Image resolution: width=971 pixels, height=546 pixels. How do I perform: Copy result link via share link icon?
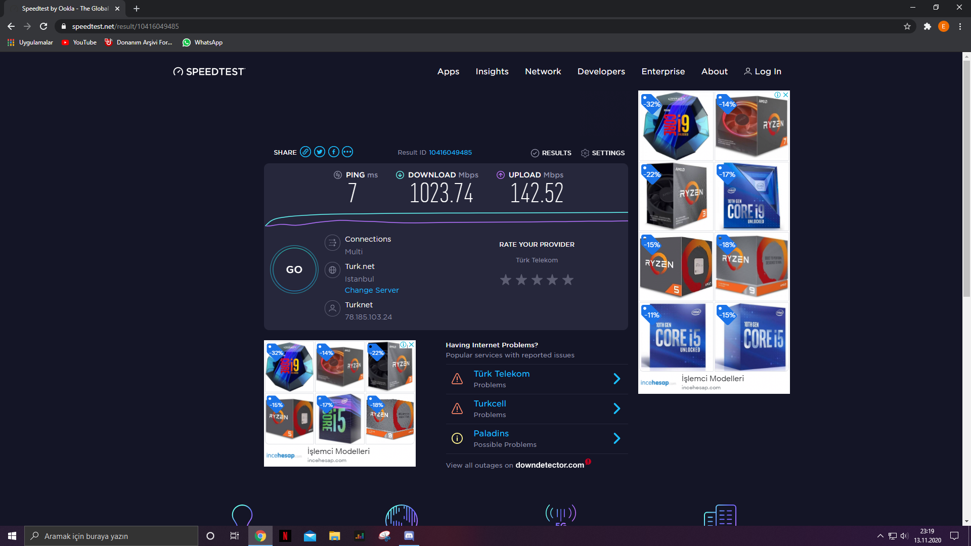click(305, 152)
